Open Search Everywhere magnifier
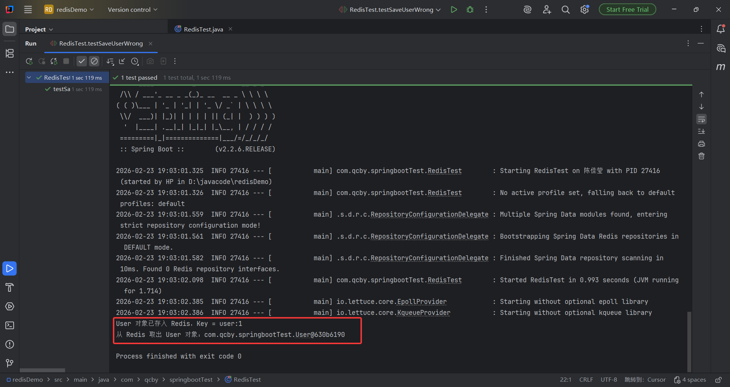Image resolution: width=730 pixels, height=387 pixels. (566, 9)
